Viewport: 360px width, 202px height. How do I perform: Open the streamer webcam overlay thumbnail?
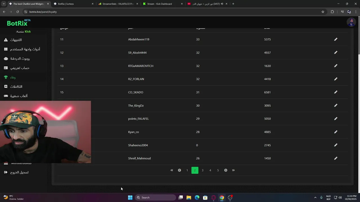(x=45, y=132)
